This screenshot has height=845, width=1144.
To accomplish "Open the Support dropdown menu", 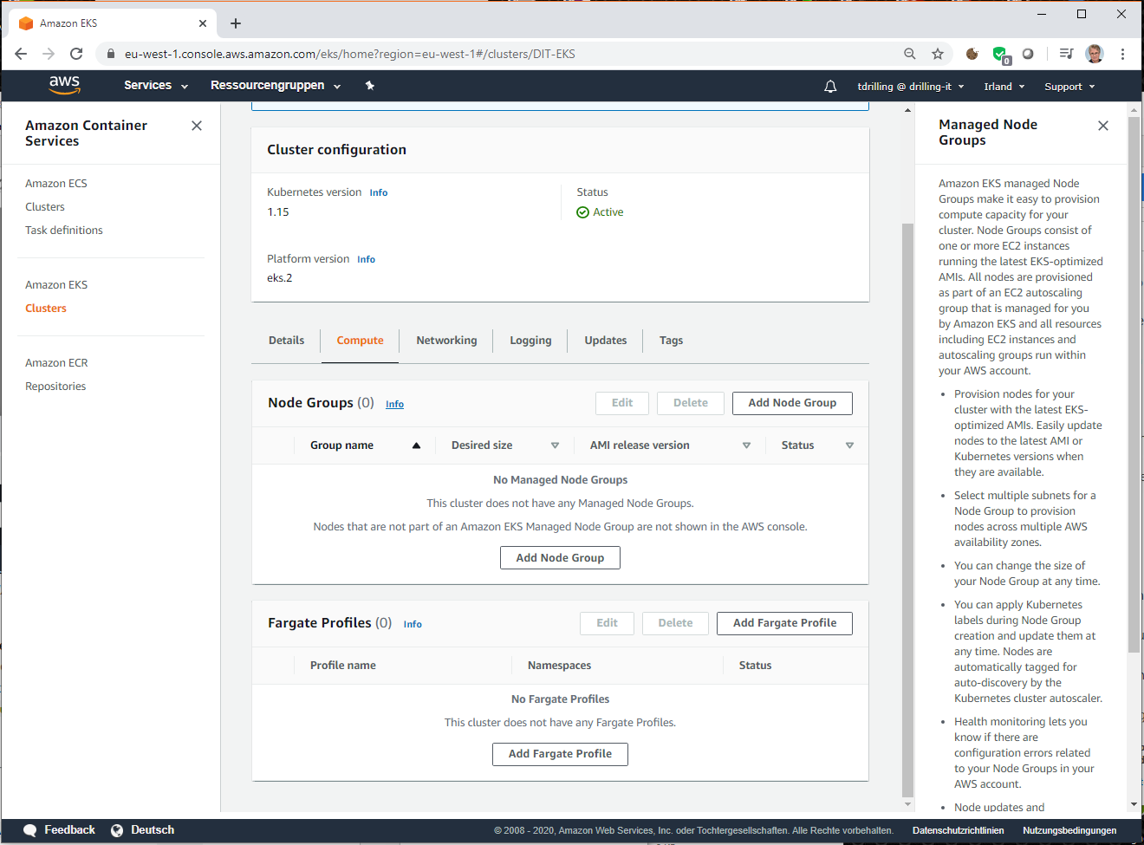I will coord(1069,87).
